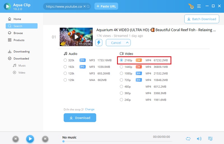Viewport: 224px width, 144px height.
Task: Click the No music label
Action: (69, 137)
